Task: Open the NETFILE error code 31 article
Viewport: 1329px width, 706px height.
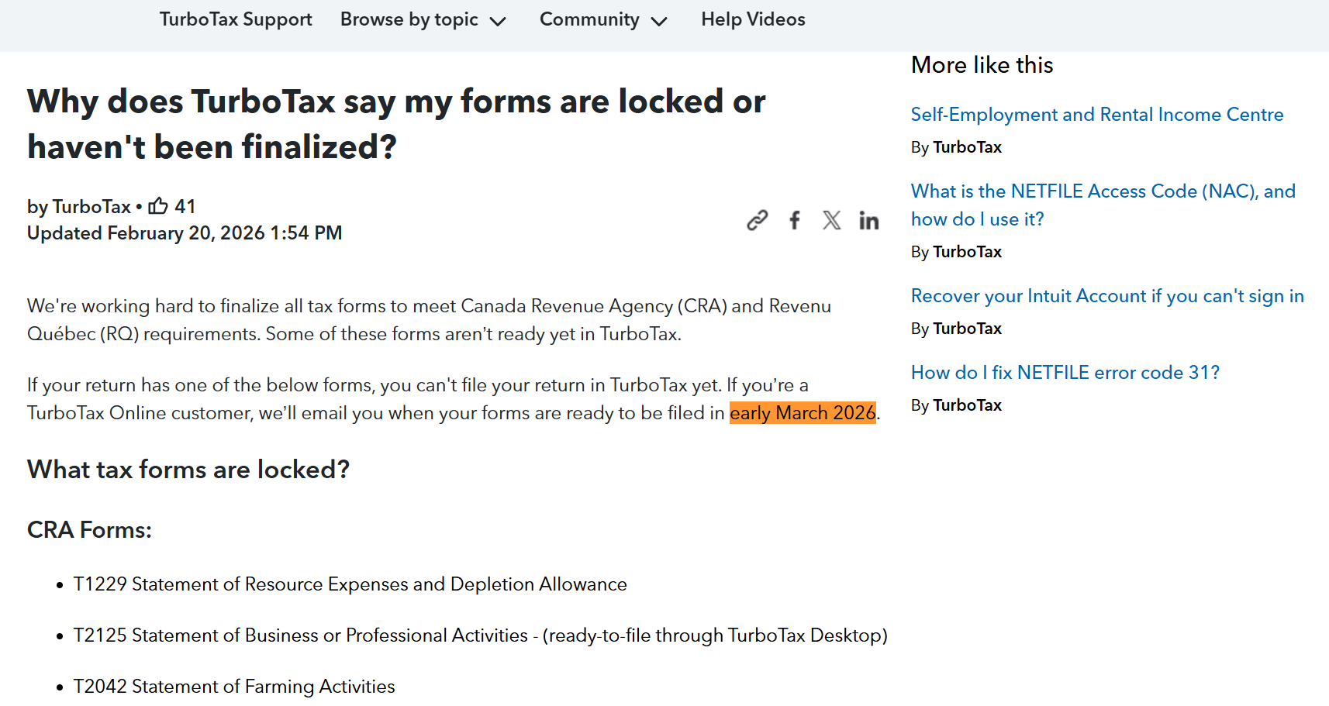Action: coord(1065,373)
